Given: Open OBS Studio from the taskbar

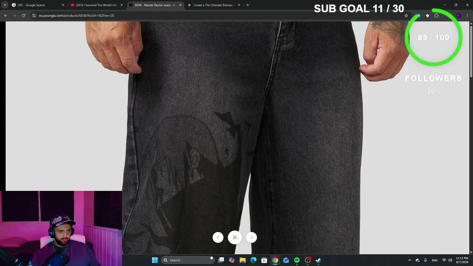Looking at the screenshot, I should (307, 260).
